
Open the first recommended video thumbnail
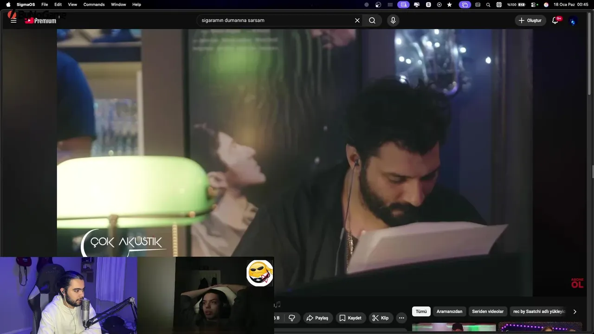(454, 328)
